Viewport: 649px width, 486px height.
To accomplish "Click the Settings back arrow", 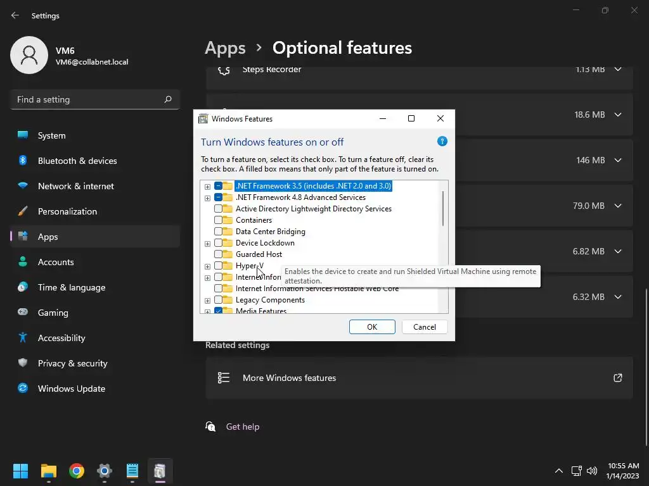I will (15, 16).
